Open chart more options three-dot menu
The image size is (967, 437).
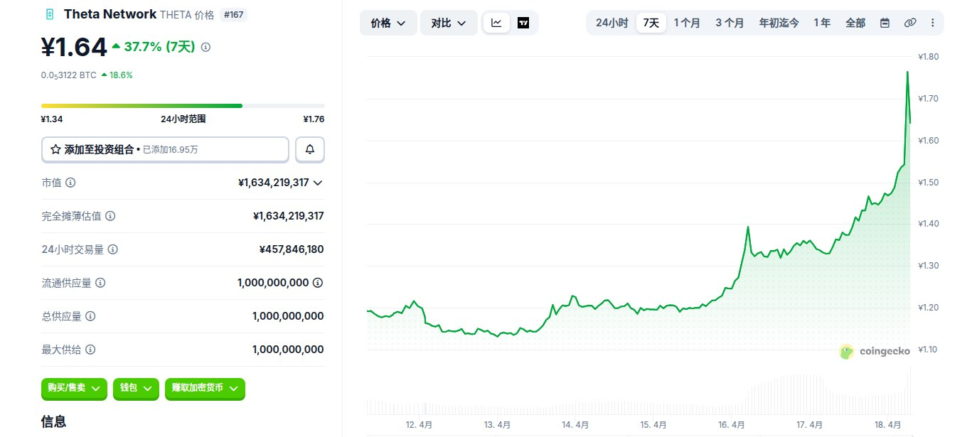point(932,23)
